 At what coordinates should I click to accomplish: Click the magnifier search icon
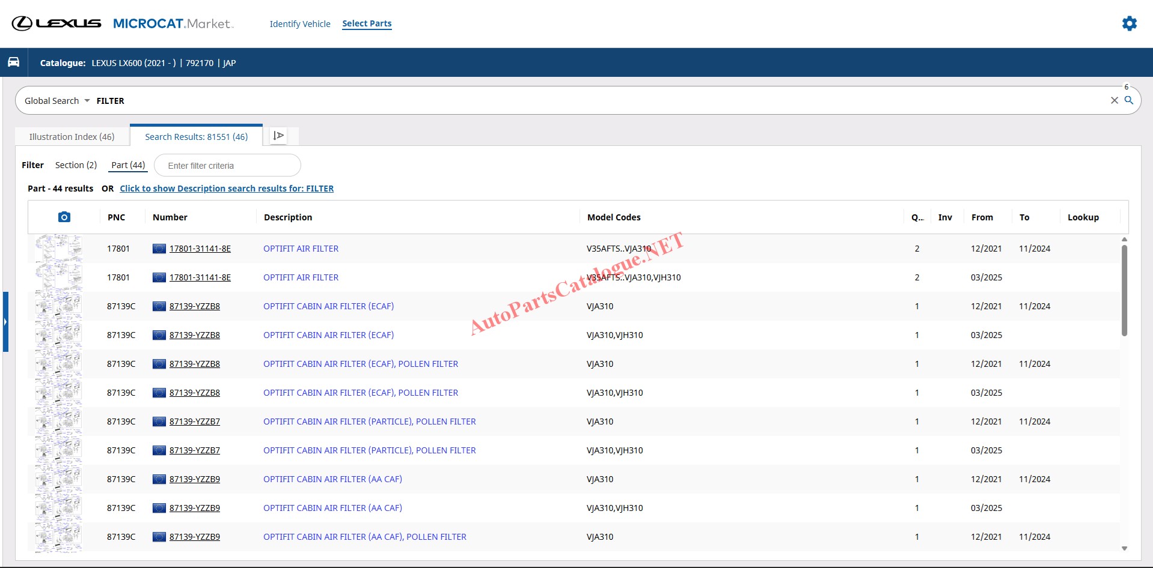point(1129,100)
